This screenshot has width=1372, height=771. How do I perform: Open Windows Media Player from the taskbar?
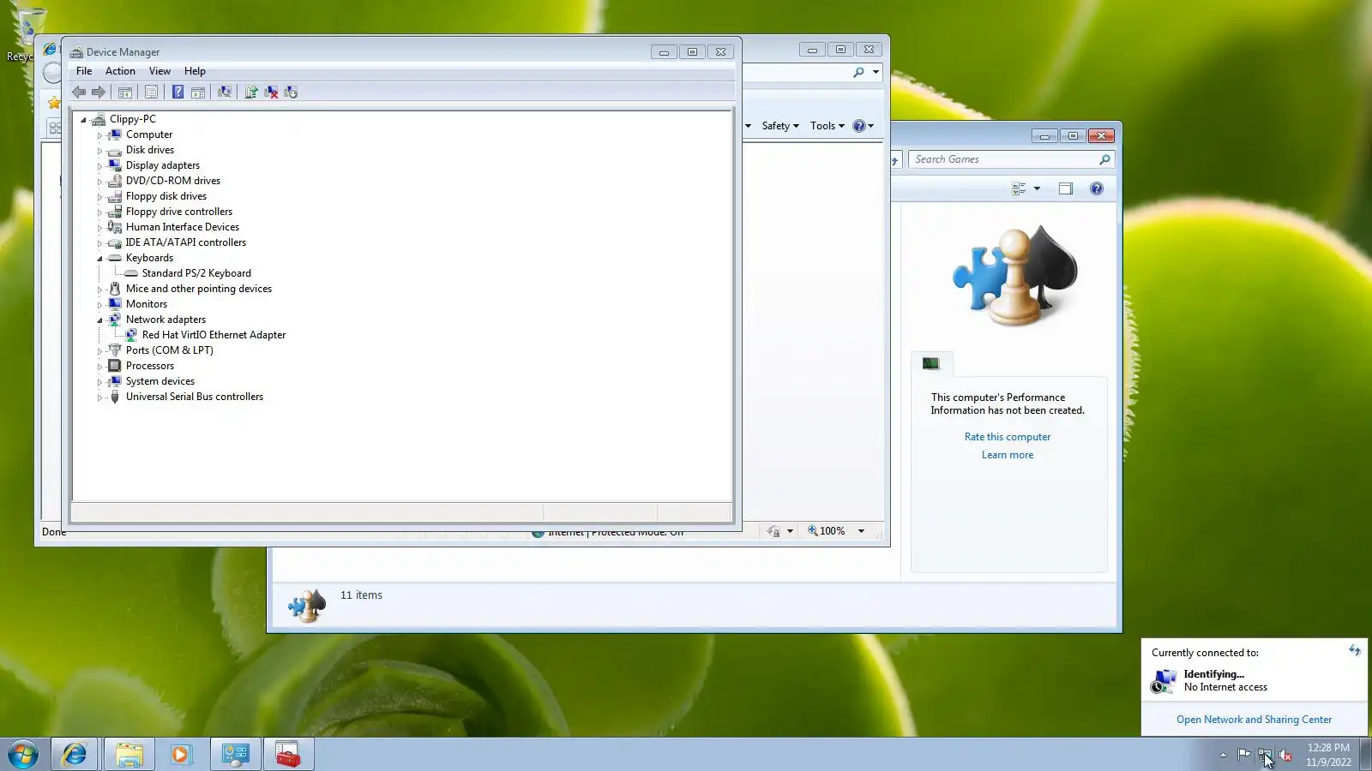181,754
